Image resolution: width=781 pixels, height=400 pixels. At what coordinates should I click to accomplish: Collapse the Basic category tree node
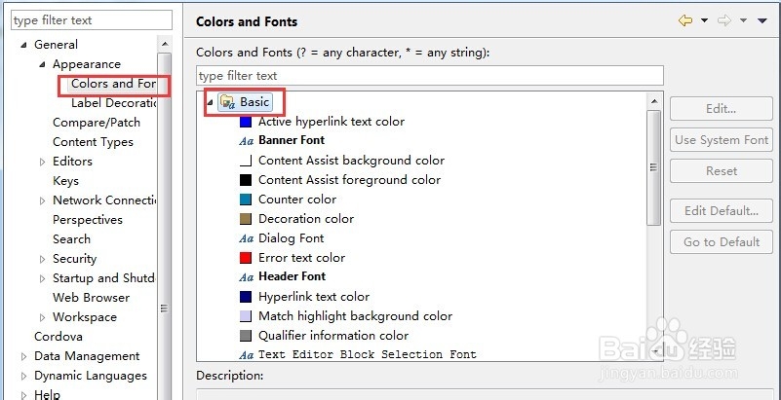coord(210,102)
